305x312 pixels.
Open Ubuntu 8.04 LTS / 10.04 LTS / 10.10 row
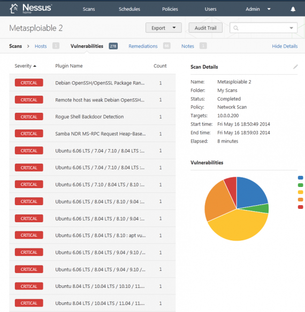92,286
